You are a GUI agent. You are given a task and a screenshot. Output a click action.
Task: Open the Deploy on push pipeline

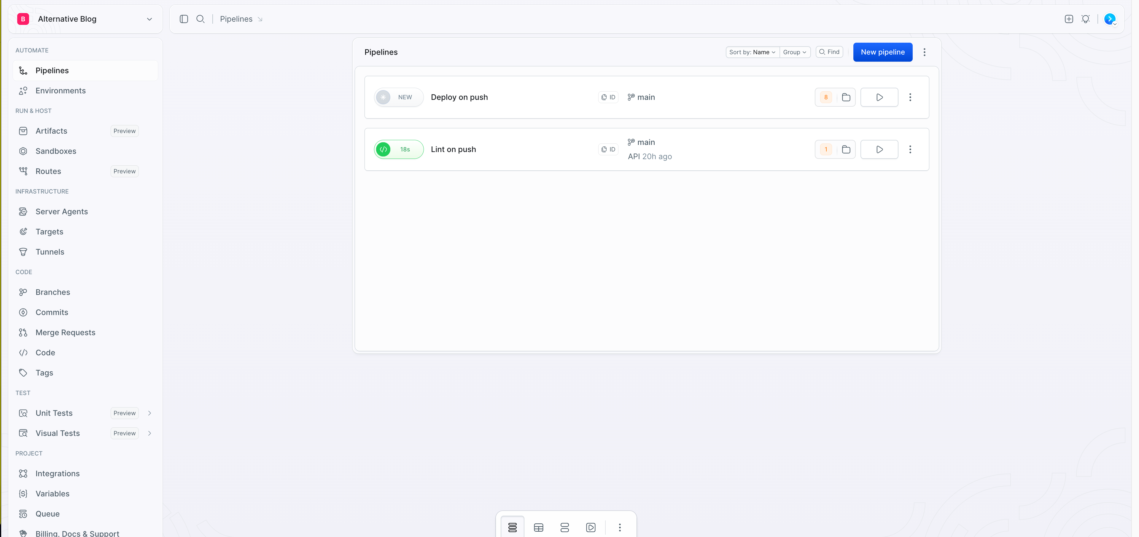pyautogui.click(x=459, y=97)
